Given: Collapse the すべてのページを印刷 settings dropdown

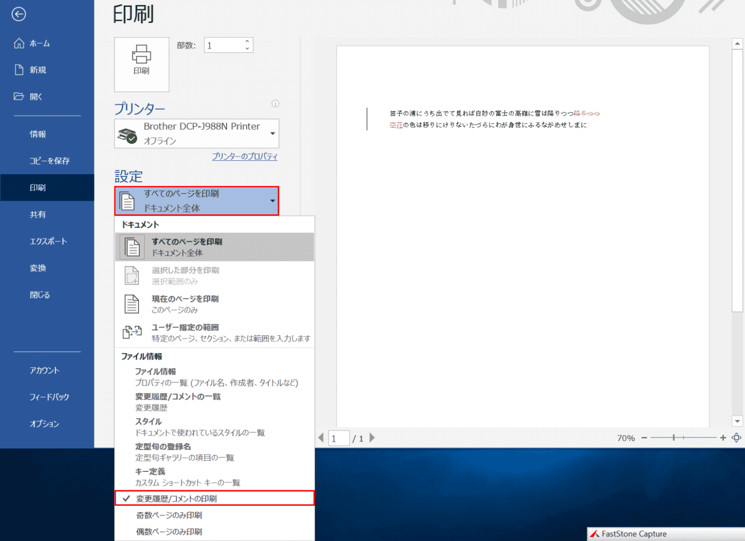Looking at the screenshot, I should 197,201.
